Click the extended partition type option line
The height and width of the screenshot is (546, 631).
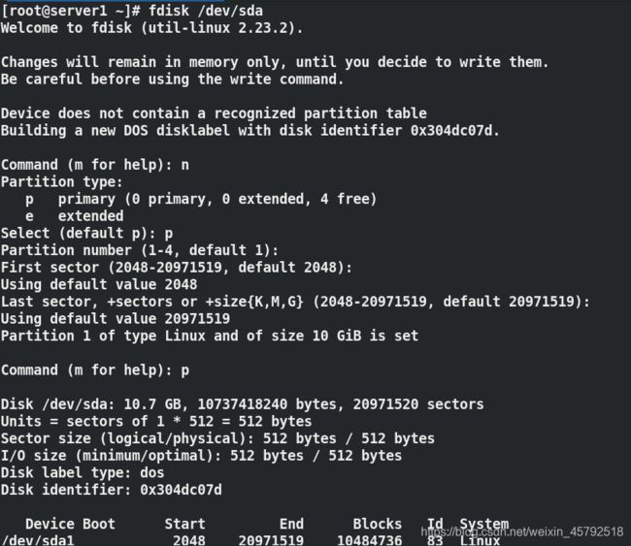pos(75,216)
